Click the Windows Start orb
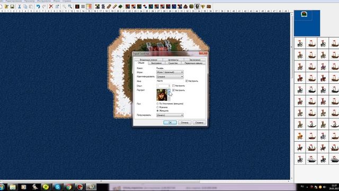This screenshot has height=191, width=339. [x=2, y=187]
